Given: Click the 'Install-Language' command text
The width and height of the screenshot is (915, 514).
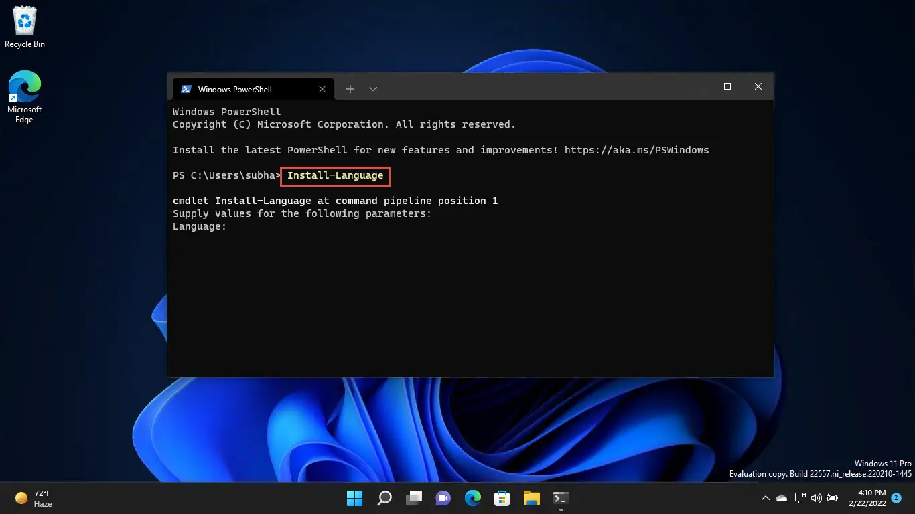Looking at the screenshot, I should click(x=336, y=175).
